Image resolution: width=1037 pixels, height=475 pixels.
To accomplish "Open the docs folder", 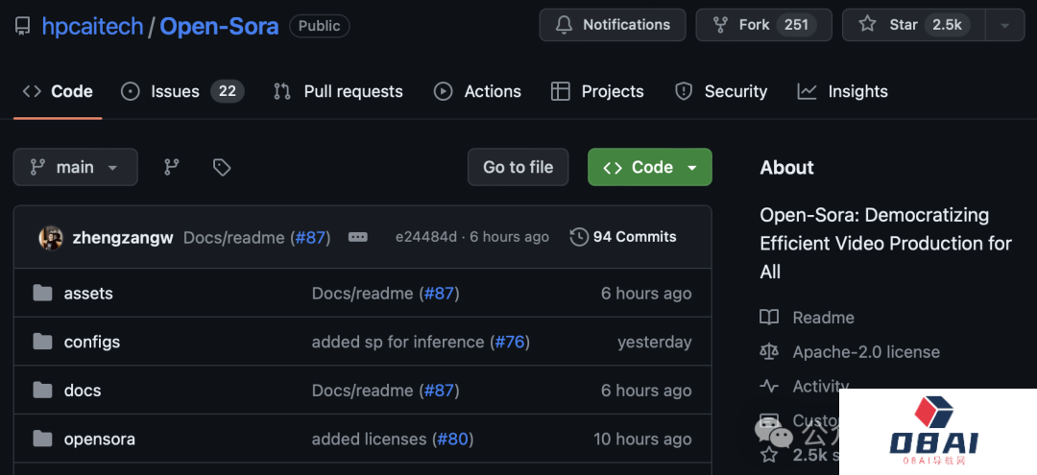I will pyautogui.click(x=83, y=391).
